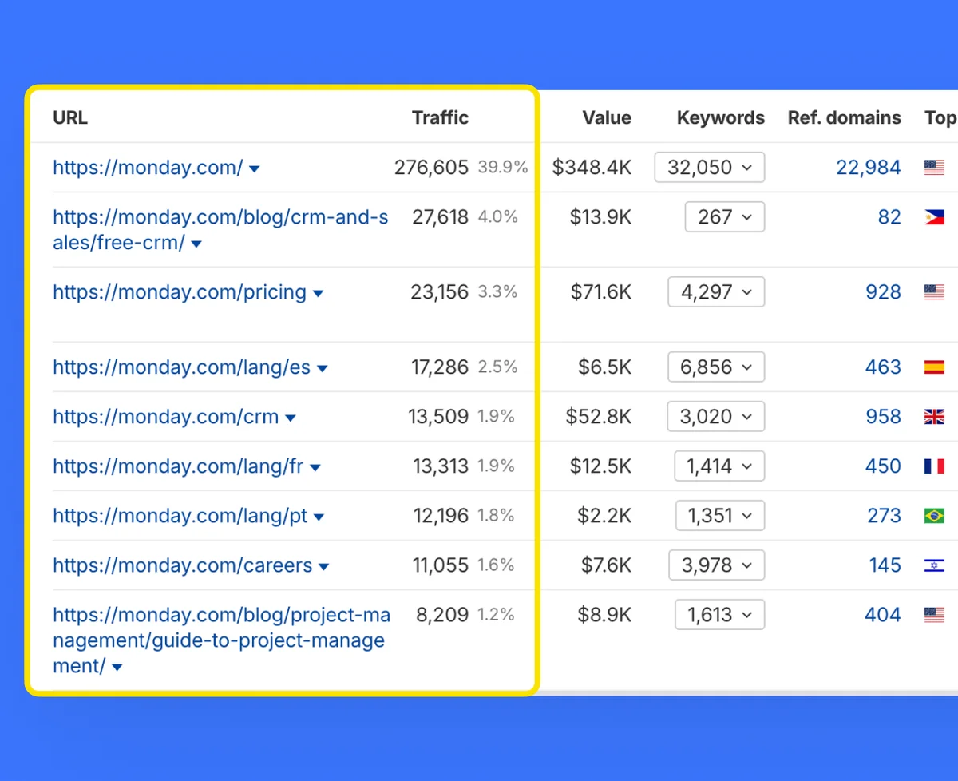The width and height of the screenshot is (958, 781).
Task: Expand the free-crm blog URL arrow
Action: click(x=196, y=244)
